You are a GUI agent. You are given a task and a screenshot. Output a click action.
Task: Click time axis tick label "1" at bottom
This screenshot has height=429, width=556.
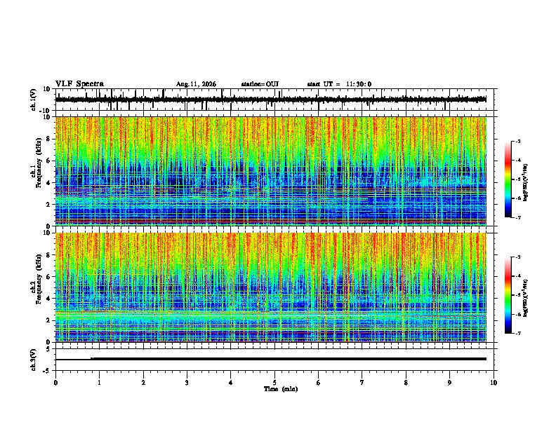tap(99, 382)
